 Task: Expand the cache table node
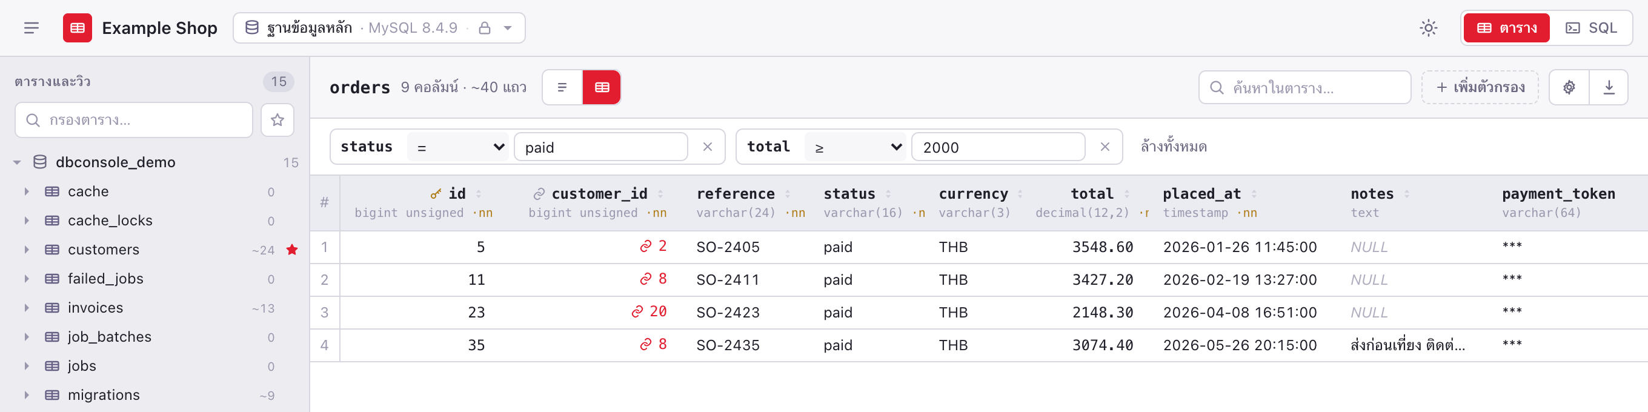click(x=27, y=192)
